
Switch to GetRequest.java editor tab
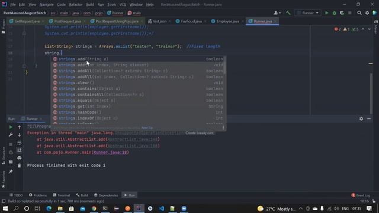click(x=27, y=21)
